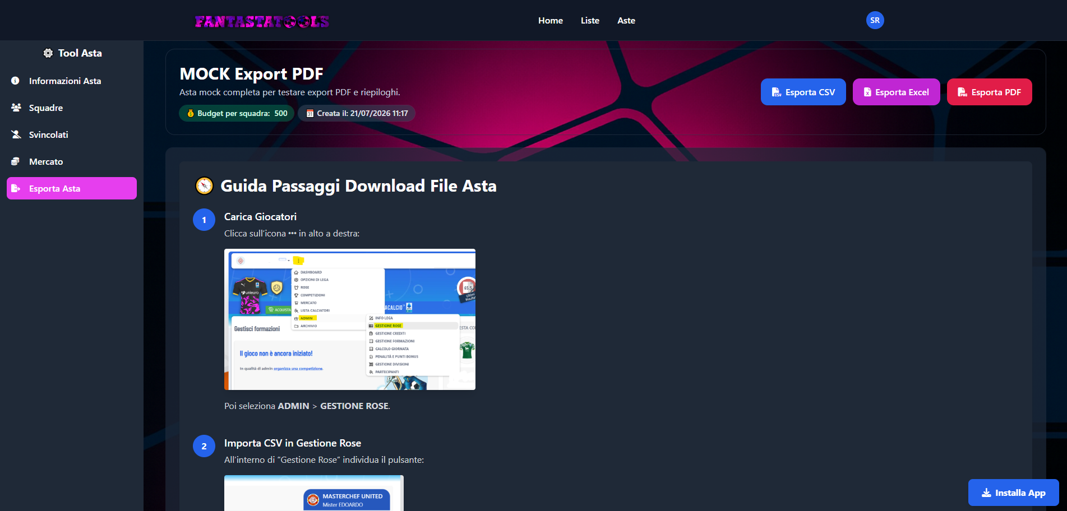Export the auction as PDF
1067x511 pixels.
(x=989, y=92)
